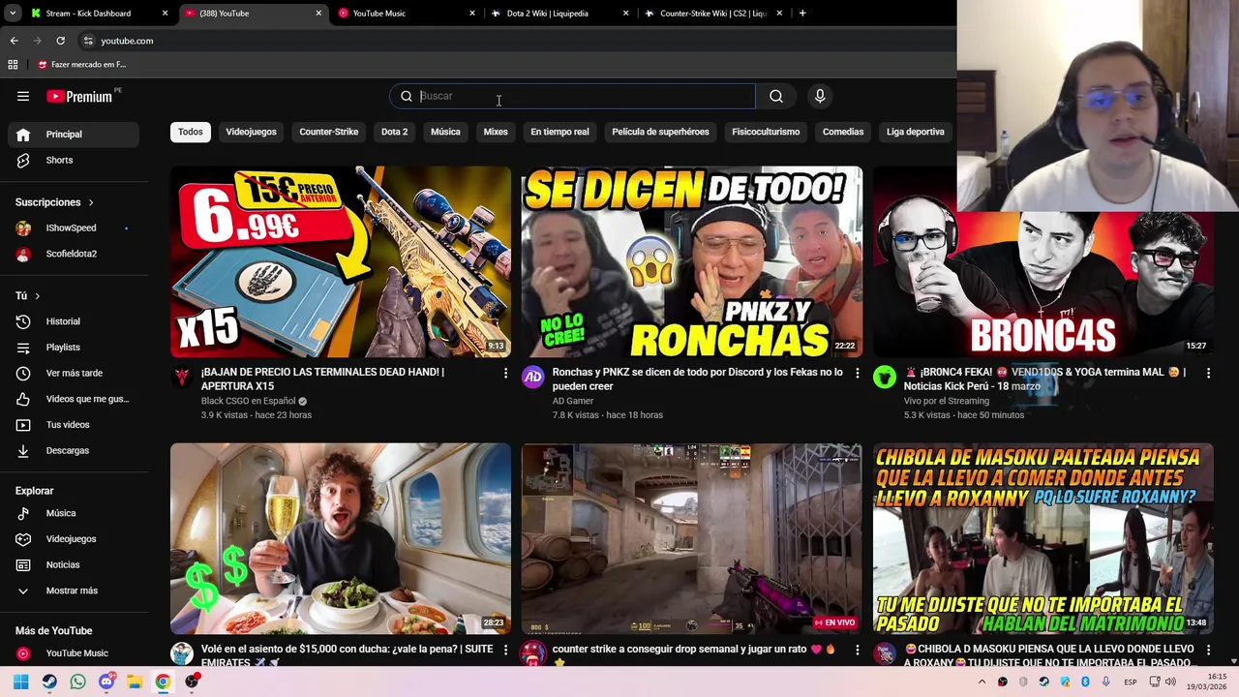Open Descargas in sidebar
Image resolution: width=1239 pixels, height=697 pixels.
click(x=74, y=450)
